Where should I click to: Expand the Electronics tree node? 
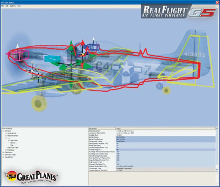pyautogui.click(x=3, y=152)
